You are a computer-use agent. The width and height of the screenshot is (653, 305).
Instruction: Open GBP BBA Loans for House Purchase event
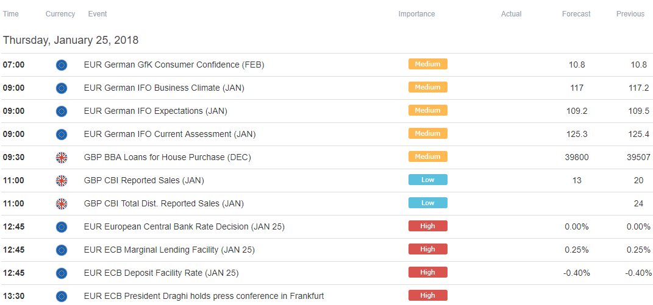(168, 158)
